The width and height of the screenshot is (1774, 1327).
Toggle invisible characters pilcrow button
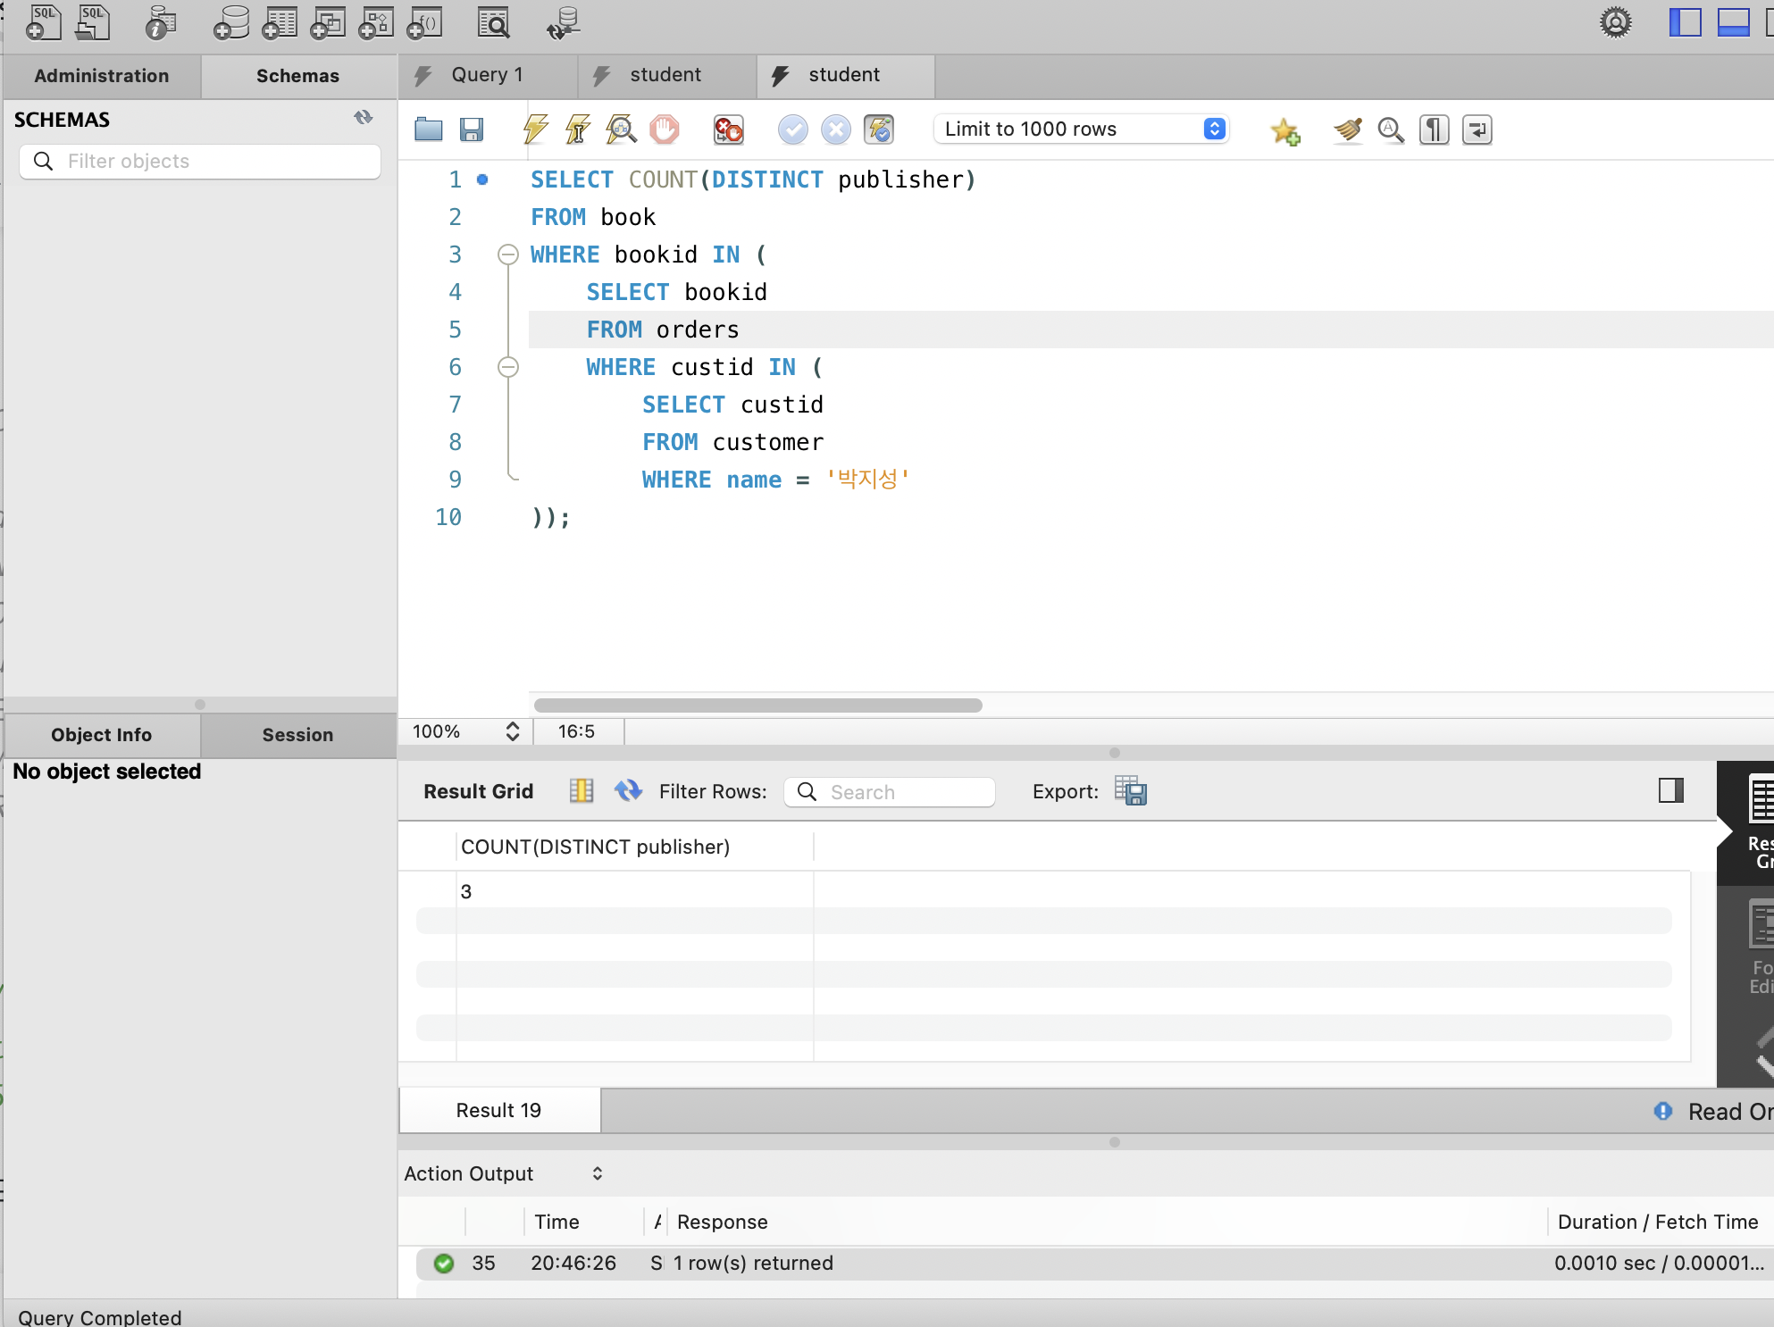point(1434,129)
